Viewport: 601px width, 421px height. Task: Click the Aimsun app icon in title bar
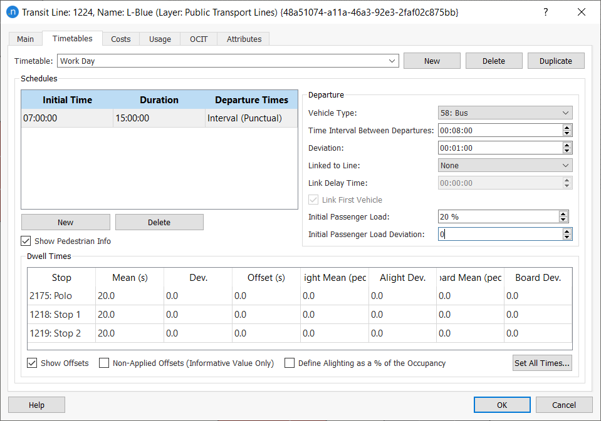coord(12,12)
